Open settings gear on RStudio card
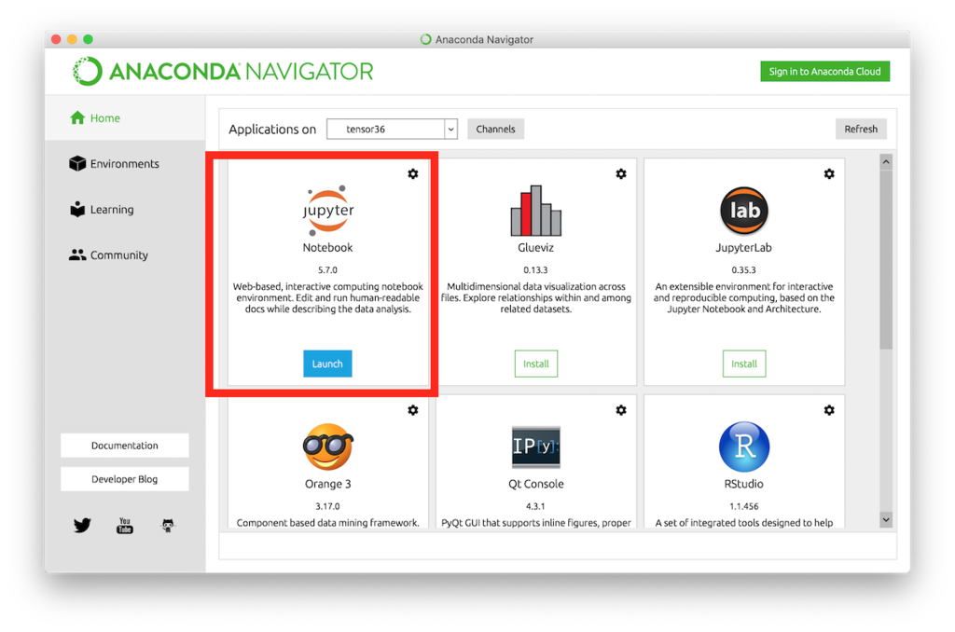This screenshot has height=632, width=955. point(829,410)
